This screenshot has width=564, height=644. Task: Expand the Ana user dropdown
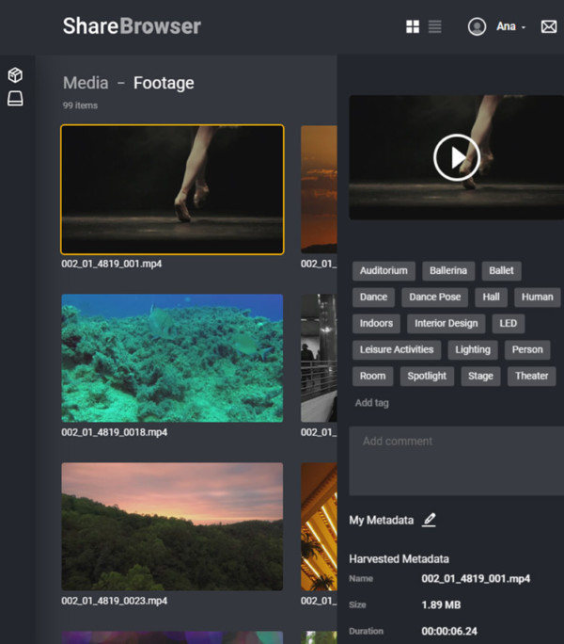(511, 26)
